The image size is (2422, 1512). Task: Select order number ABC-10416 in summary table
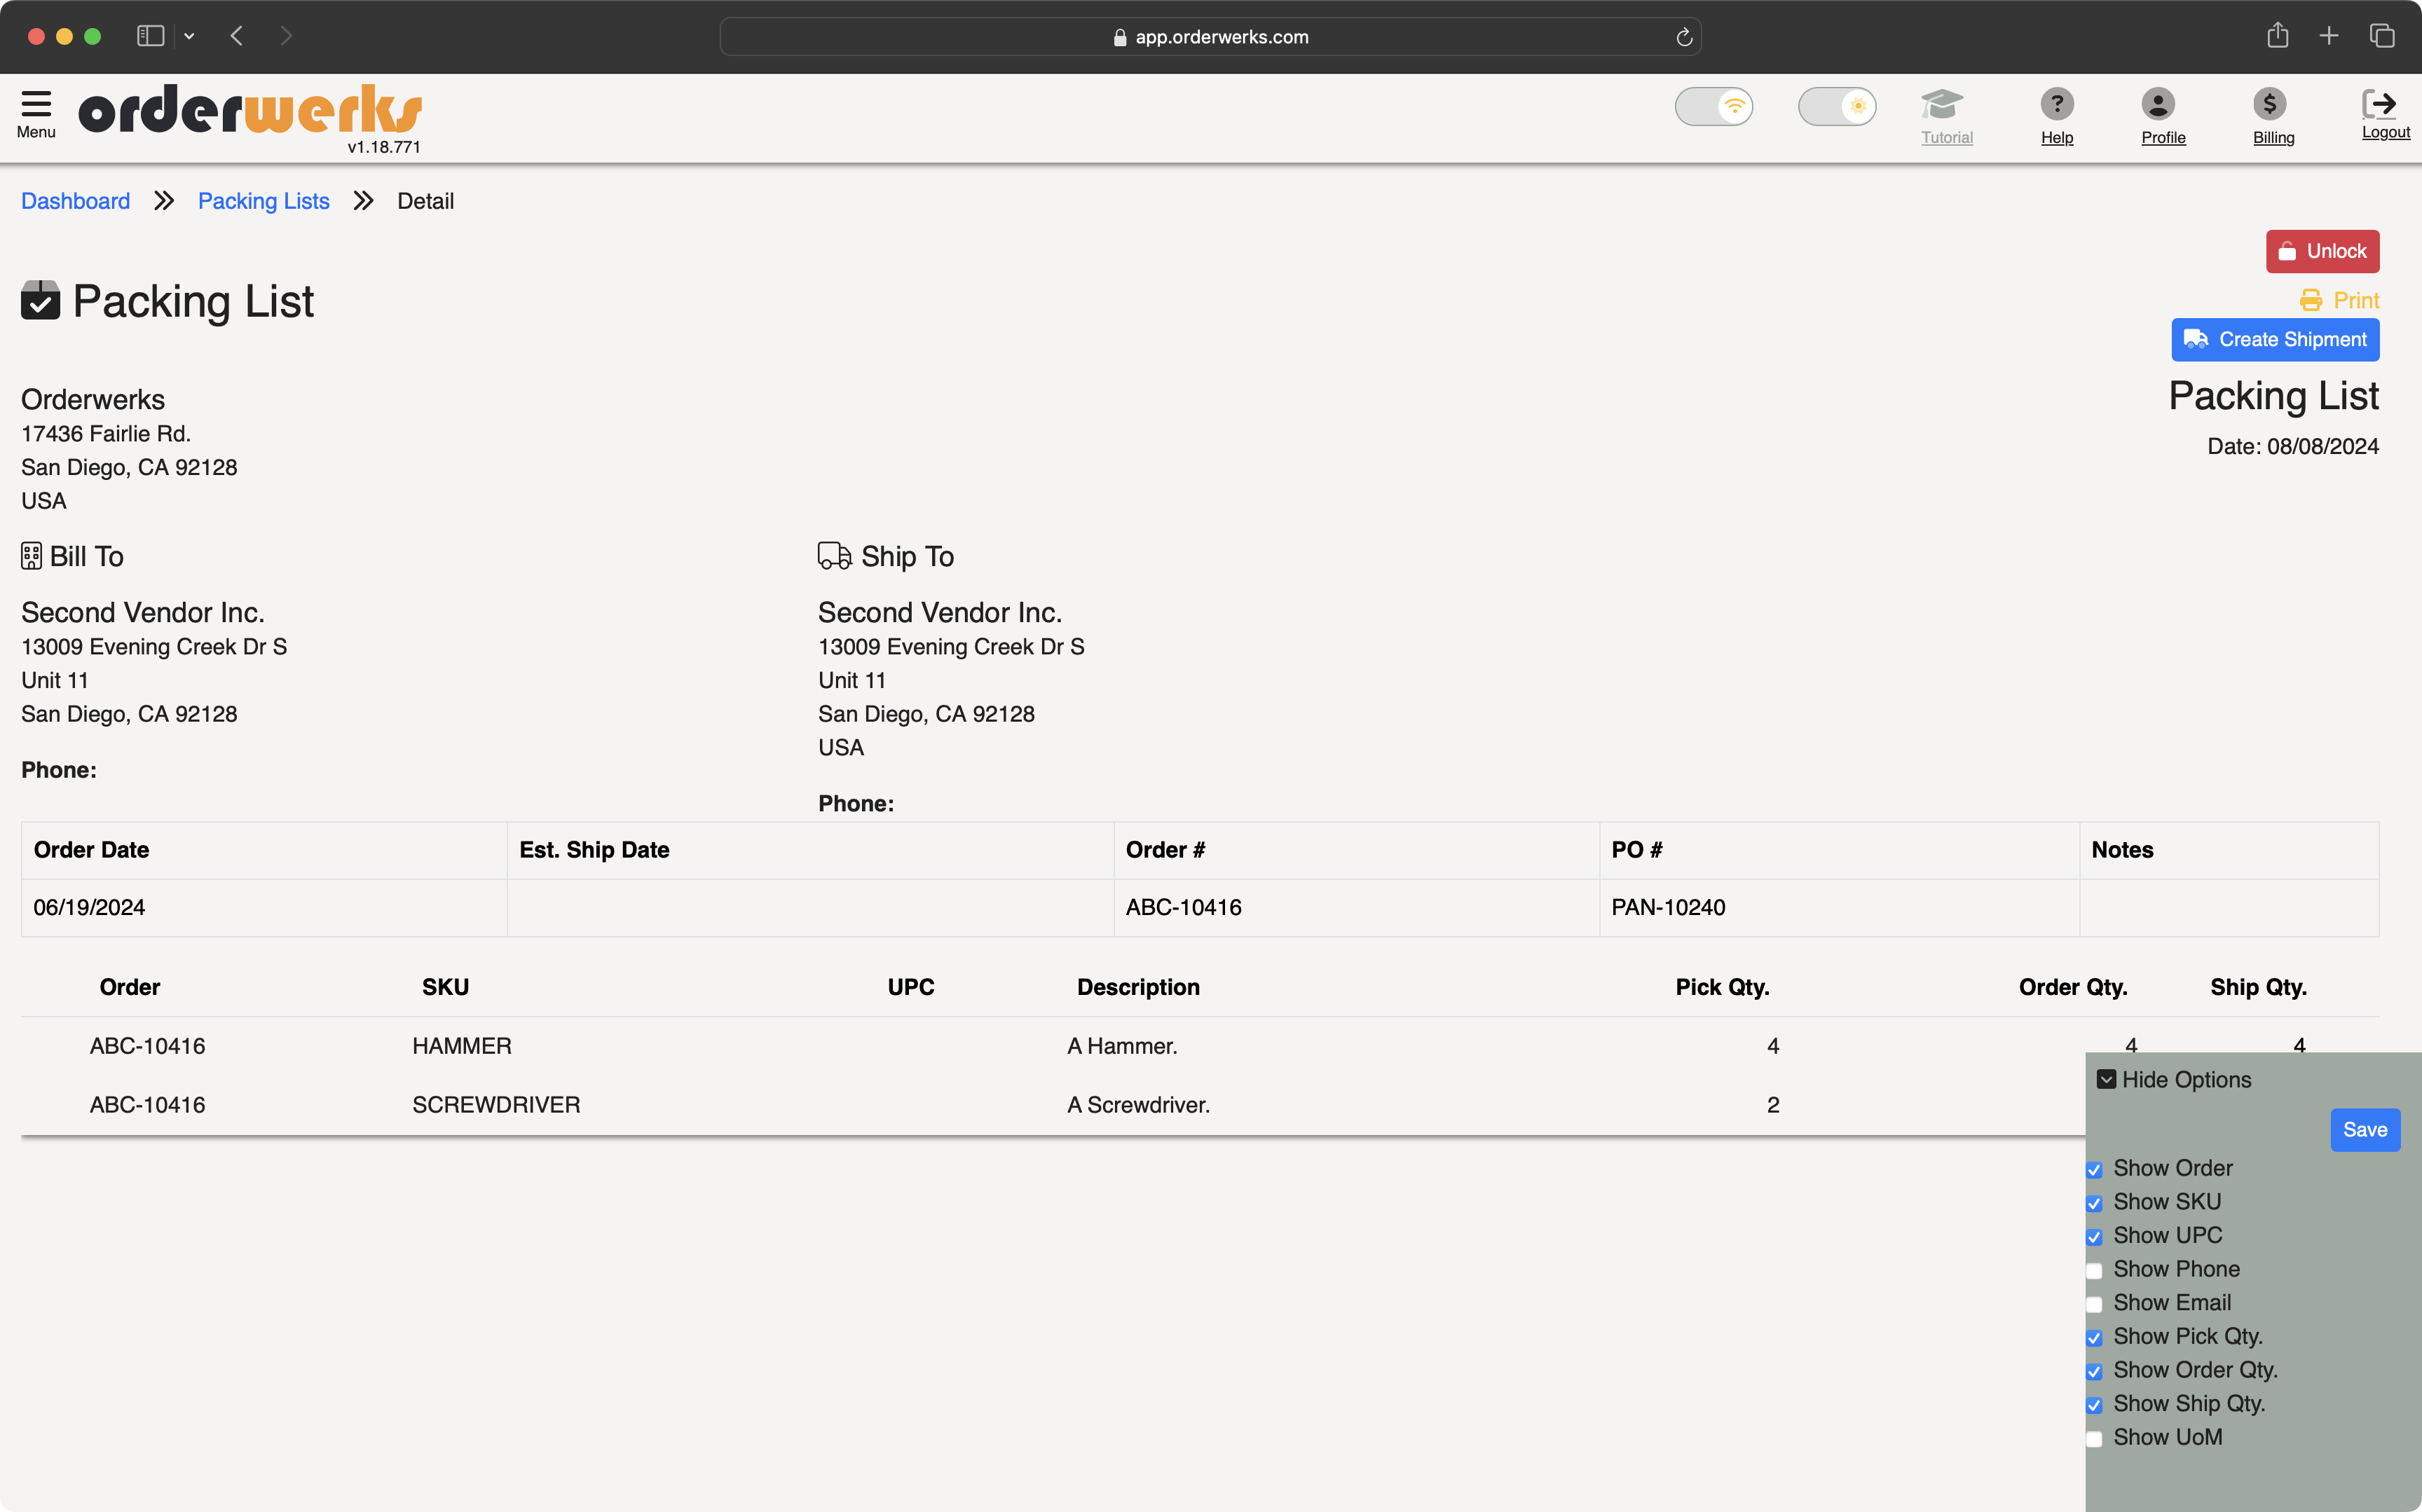point(1183,907)
